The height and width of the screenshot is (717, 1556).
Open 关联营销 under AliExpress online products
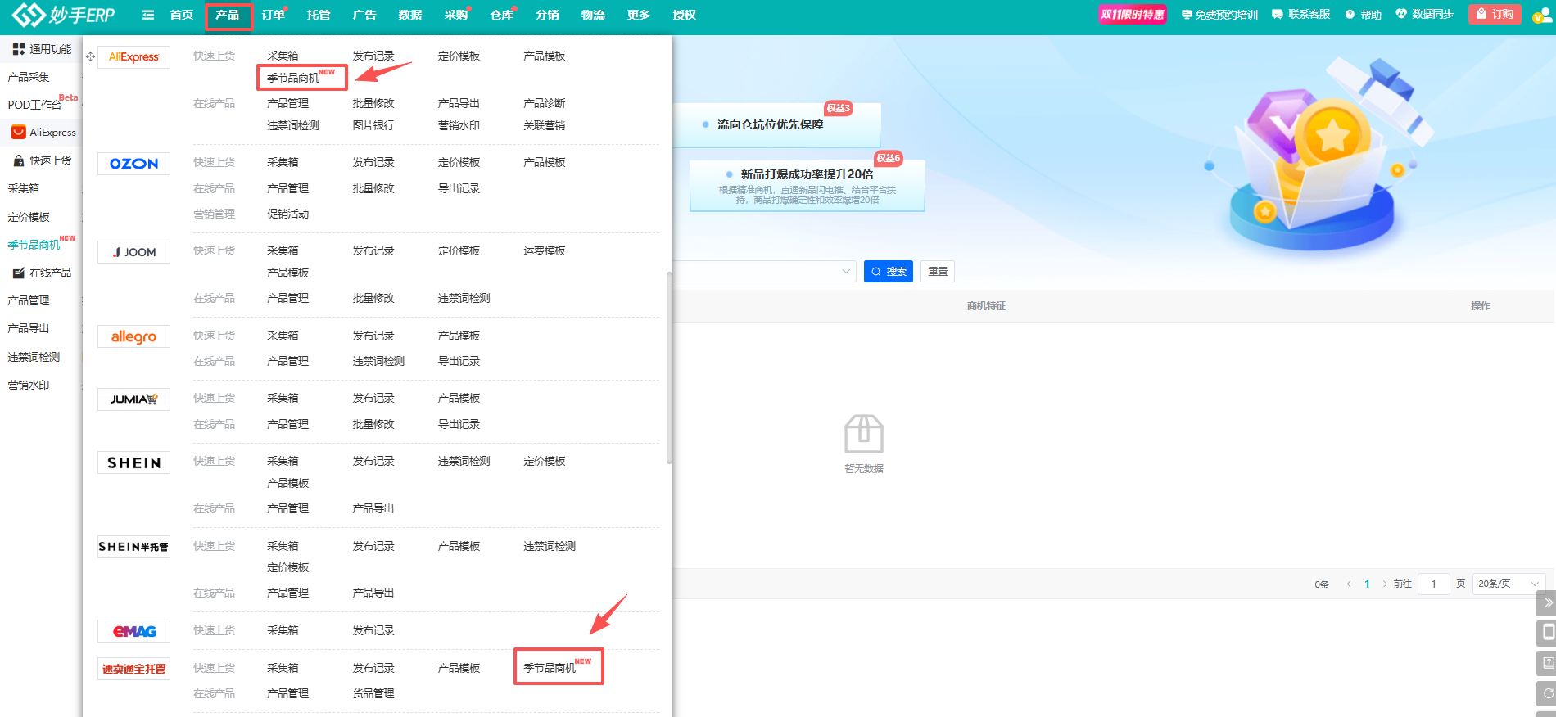click(545, 125)
